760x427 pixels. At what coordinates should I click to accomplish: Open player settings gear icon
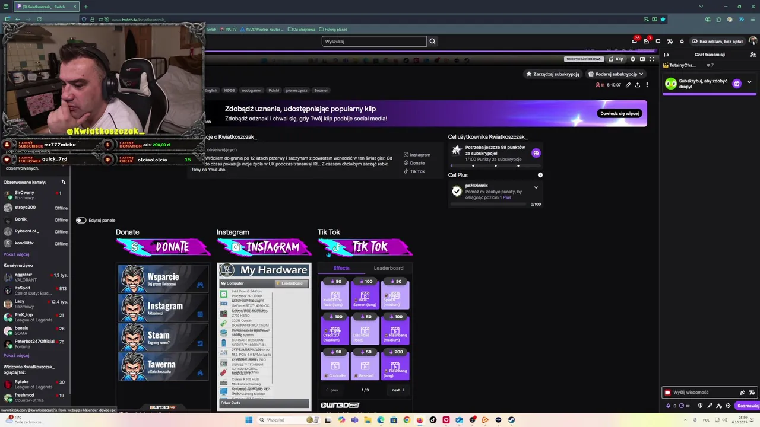tap(633, 59)
